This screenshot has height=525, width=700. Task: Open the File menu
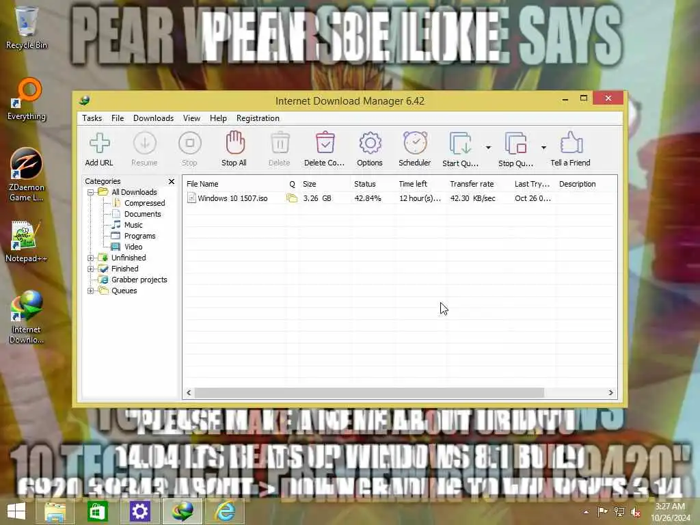[x=118, y=118]
